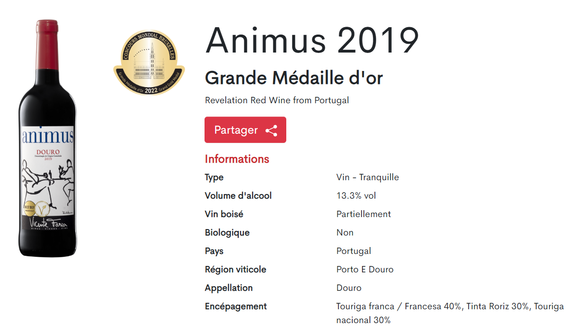Click the Biologique field label
This screenshot has height=330, width=585.
(227, 233)
